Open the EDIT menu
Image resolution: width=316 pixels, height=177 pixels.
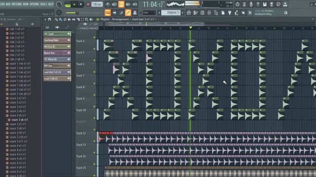click(x=2, y=4)
